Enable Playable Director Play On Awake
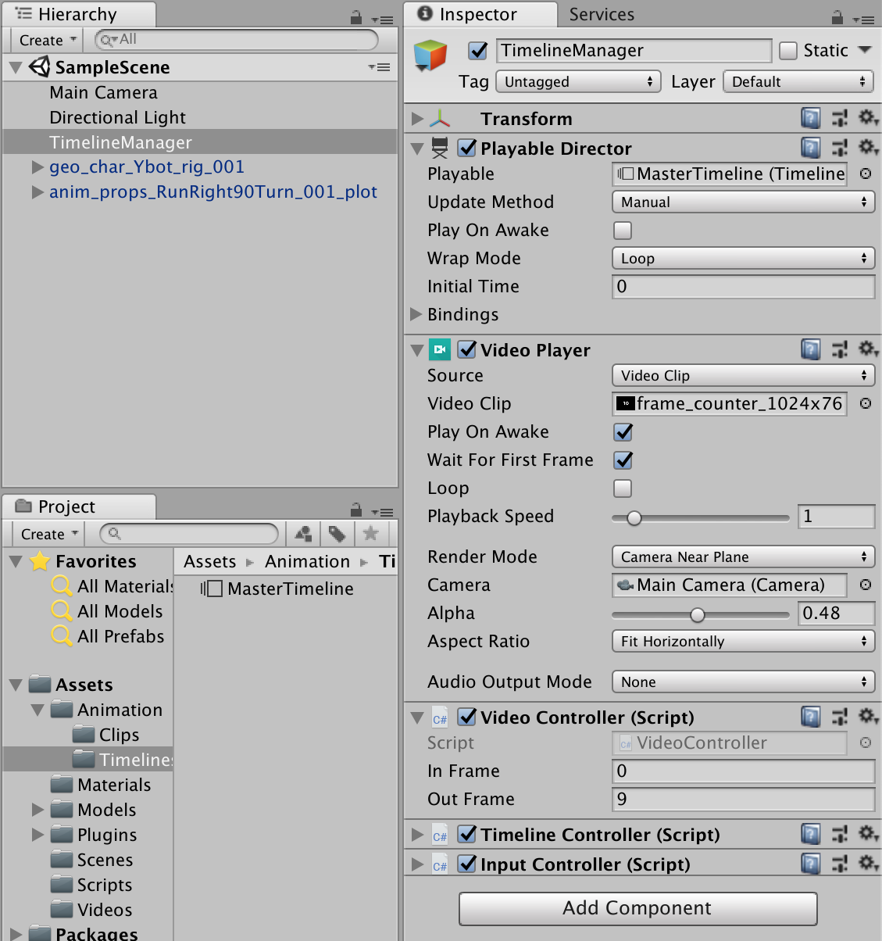The height and width of the screenshot is (941, 882). (x=623, y=231)
